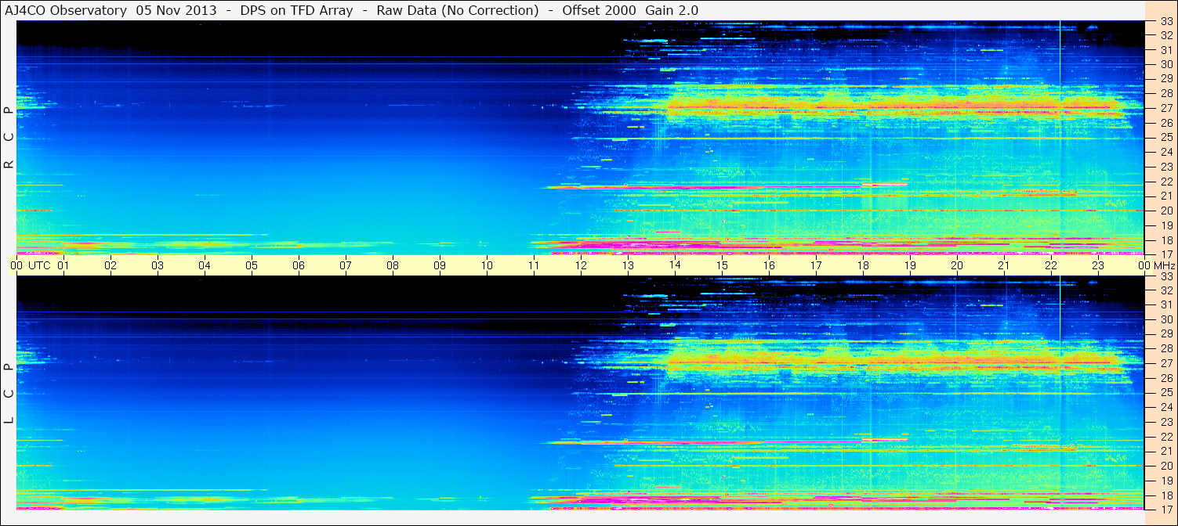Click the Offset 2000 value
Screen dimensions: 1178x526
[x=598, y=10]
